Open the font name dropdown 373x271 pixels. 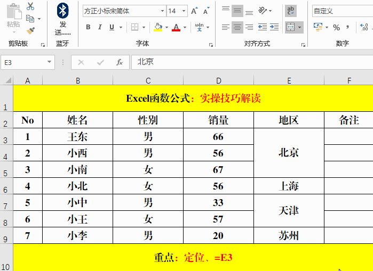(x=162, y=11)
